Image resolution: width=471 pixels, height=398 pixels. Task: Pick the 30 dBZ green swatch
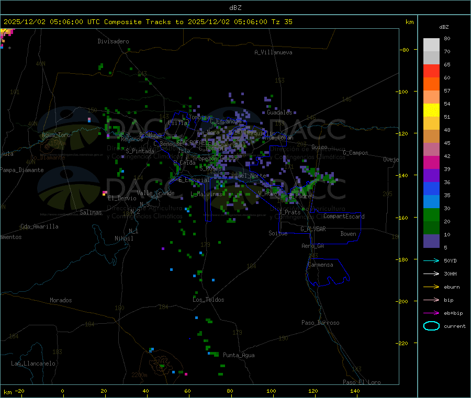pos(431,214)
